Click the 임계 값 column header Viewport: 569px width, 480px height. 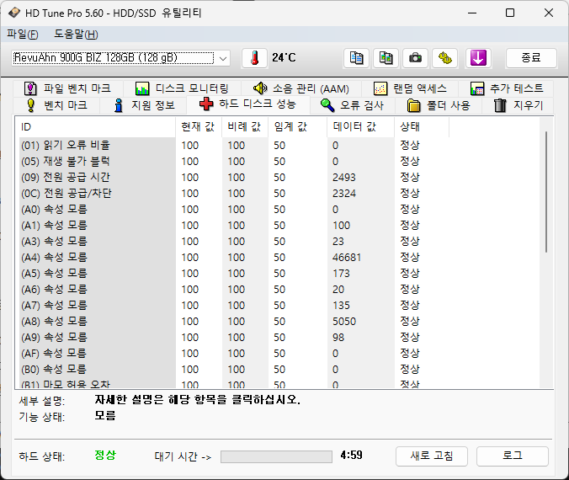[x=298, y=127]
